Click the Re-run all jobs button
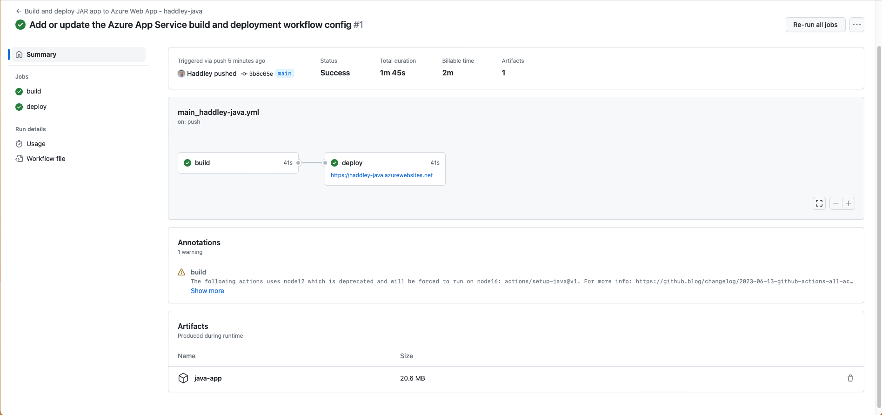This screenshot has height=415, width=882. (x=815, y=25)
